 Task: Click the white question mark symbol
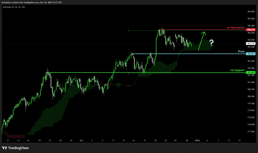pyautogui.click(x=212, y=43)
